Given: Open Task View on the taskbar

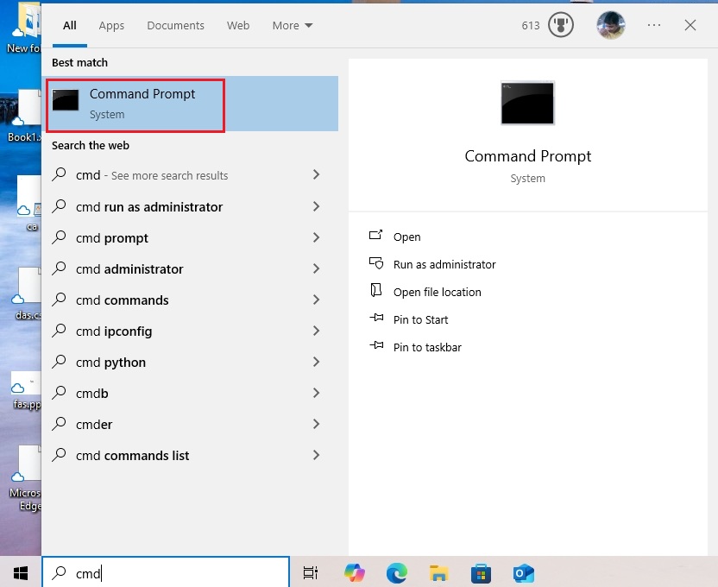Looking at the screenshot, I should pyautogui.click(x=310, y=572).
